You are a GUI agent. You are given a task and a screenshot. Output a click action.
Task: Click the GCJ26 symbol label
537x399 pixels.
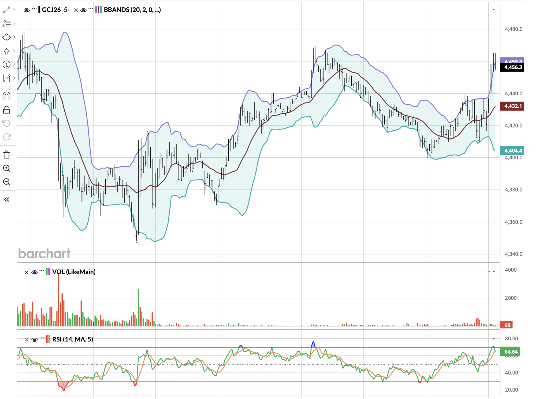[x=51, y=10]
